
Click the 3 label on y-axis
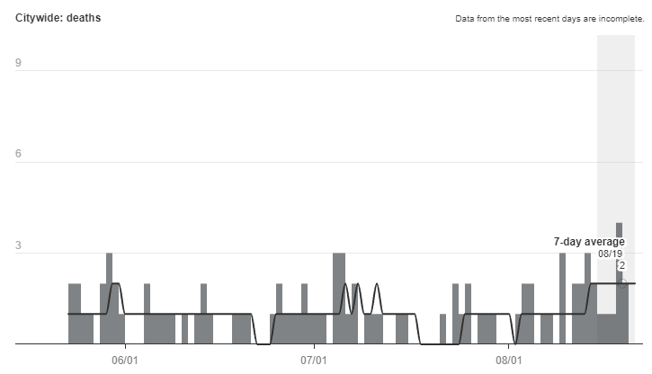click(19, 246)
